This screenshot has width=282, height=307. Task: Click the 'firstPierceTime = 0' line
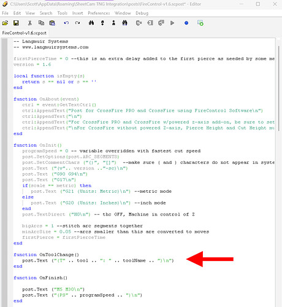point(144,59)
